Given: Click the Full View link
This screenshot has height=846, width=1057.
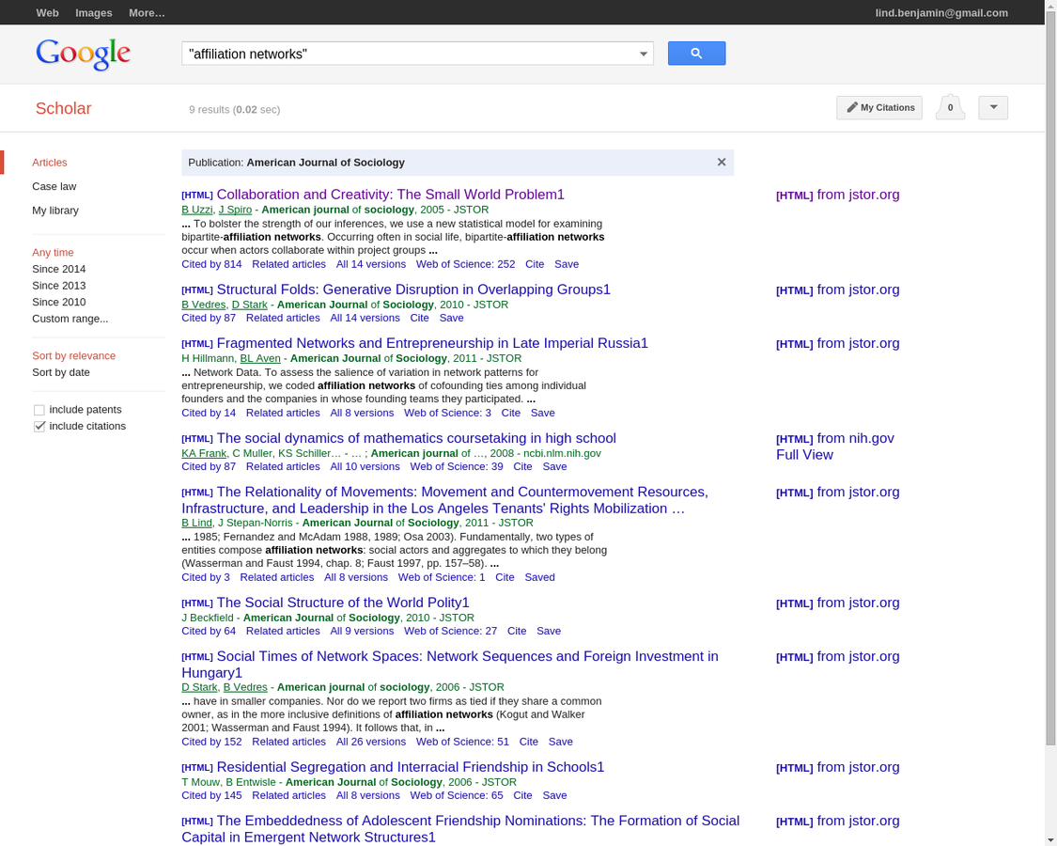Looking at the screenshot, I should pos(804,455).
